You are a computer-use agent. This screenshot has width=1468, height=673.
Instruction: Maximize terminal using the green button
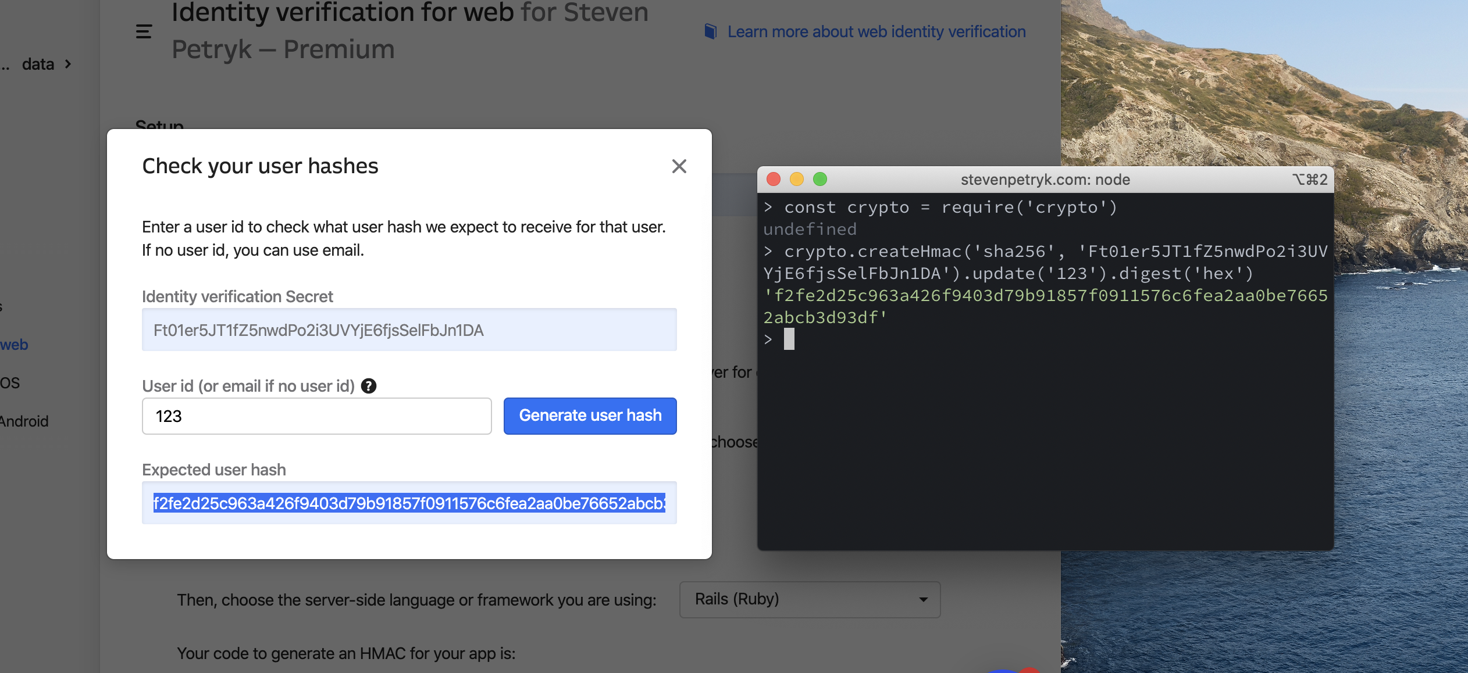[820, 179]
